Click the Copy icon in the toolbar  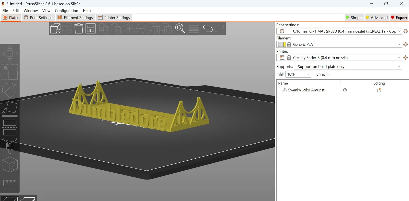(x=104, y=28)
